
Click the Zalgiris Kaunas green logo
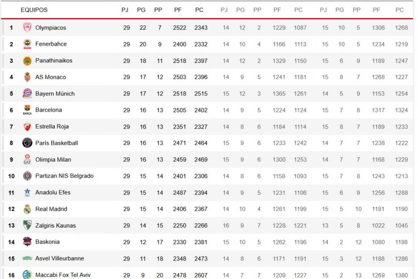(27, 225)
